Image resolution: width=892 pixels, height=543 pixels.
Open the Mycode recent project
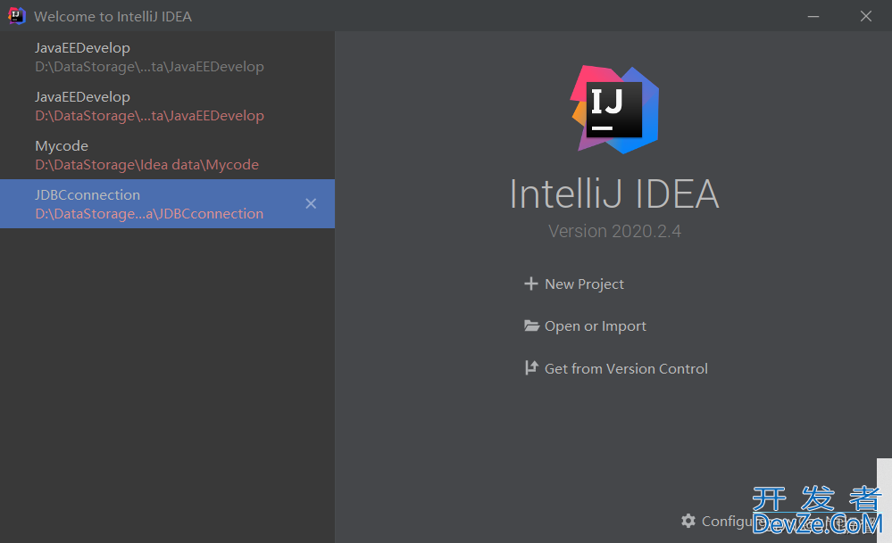point(167,155)
